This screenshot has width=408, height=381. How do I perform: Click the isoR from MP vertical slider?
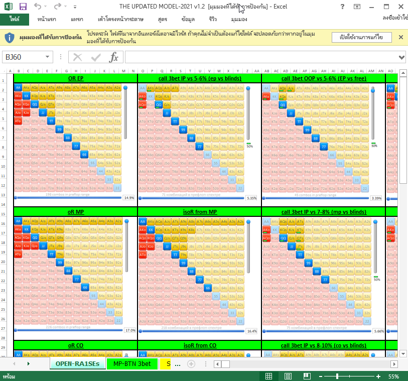248,246
